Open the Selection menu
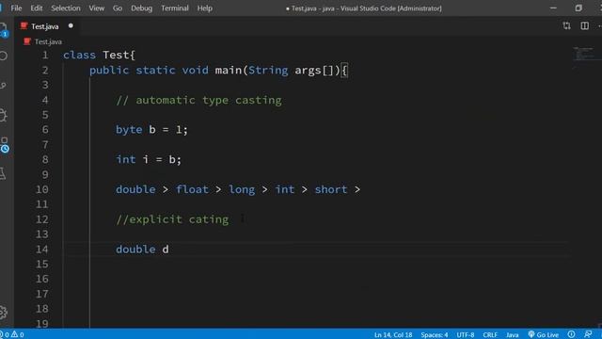The image size is (602, 339). [x=66, y=8]
